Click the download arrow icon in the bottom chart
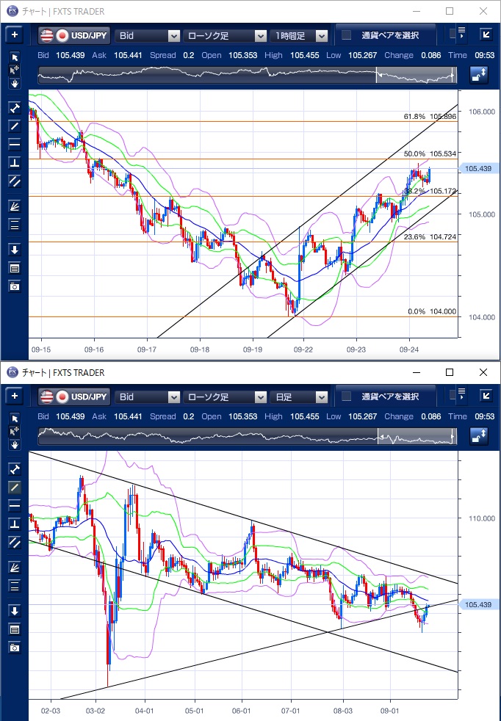Screen dimensions: 501x721 [x=15, y=611]
